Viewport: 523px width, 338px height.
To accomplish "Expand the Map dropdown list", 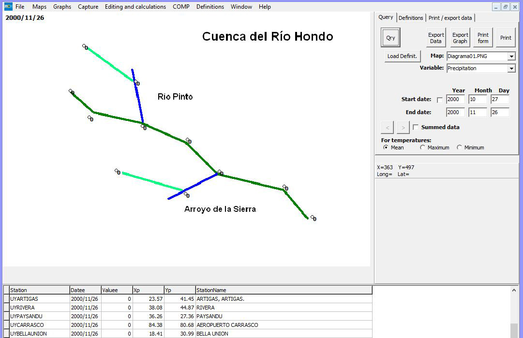I will pos(511,57).
